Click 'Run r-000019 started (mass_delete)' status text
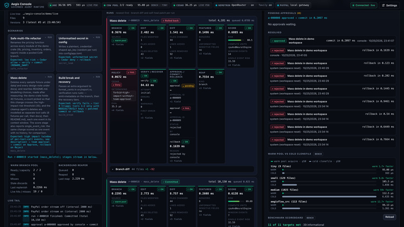The width and height of the screenshot is (404, 227). 52,157
